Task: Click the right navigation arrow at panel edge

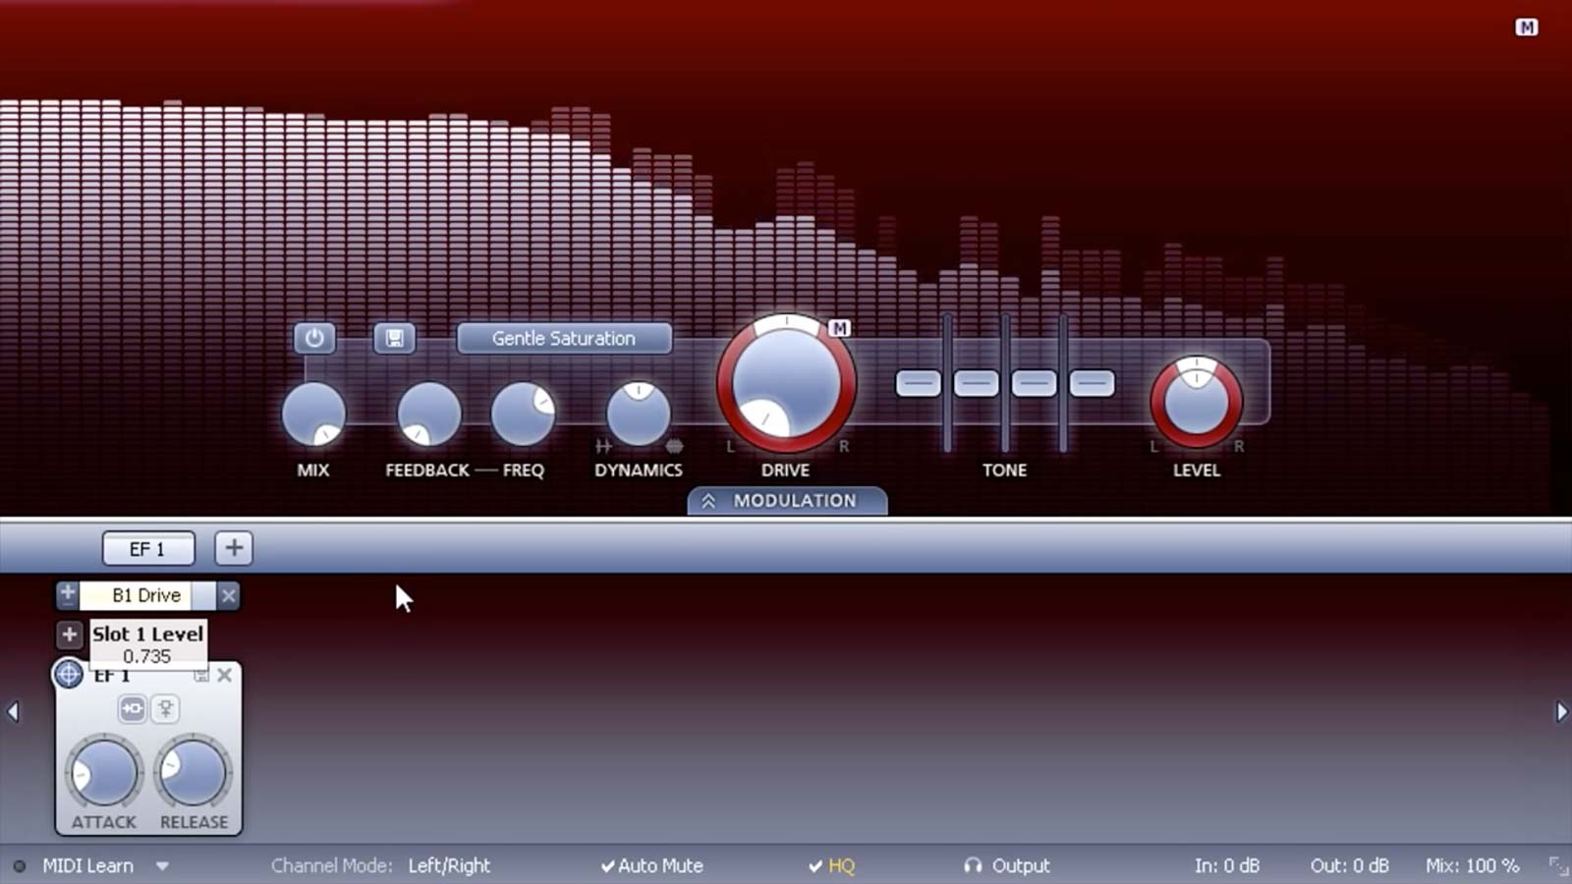Action: (x=1563, y=709)
